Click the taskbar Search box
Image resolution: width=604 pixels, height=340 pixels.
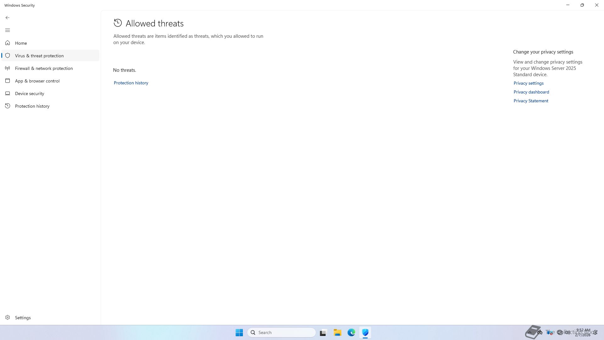click(282, 332)
